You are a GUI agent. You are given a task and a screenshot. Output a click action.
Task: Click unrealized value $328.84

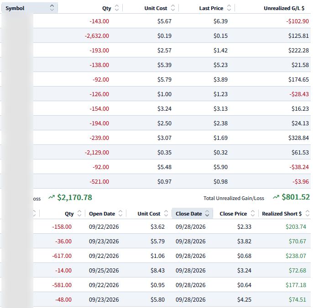point(298,138)
